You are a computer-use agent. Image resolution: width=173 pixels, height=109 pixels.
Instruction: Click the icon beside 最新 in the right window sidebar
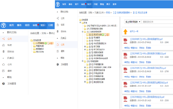pyautogui.click(x=58, y=51)
